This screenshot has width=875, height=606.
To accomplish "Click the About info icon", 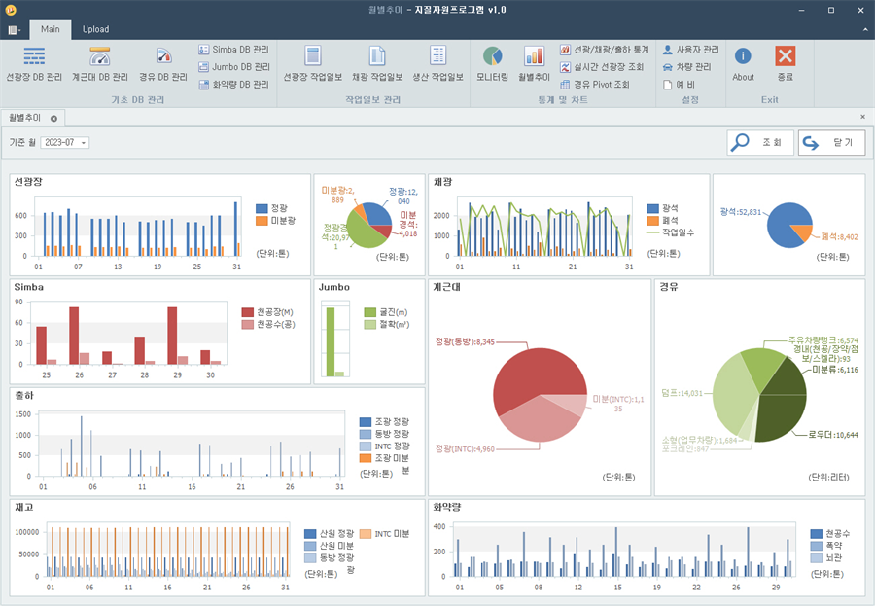I will pyautogui.click(x=743, y=55).
